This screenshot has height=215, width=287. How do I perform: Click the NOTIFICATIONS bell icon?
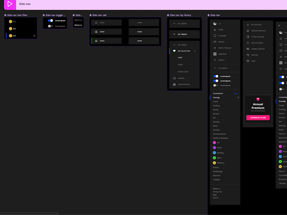[x=248, y=43]
